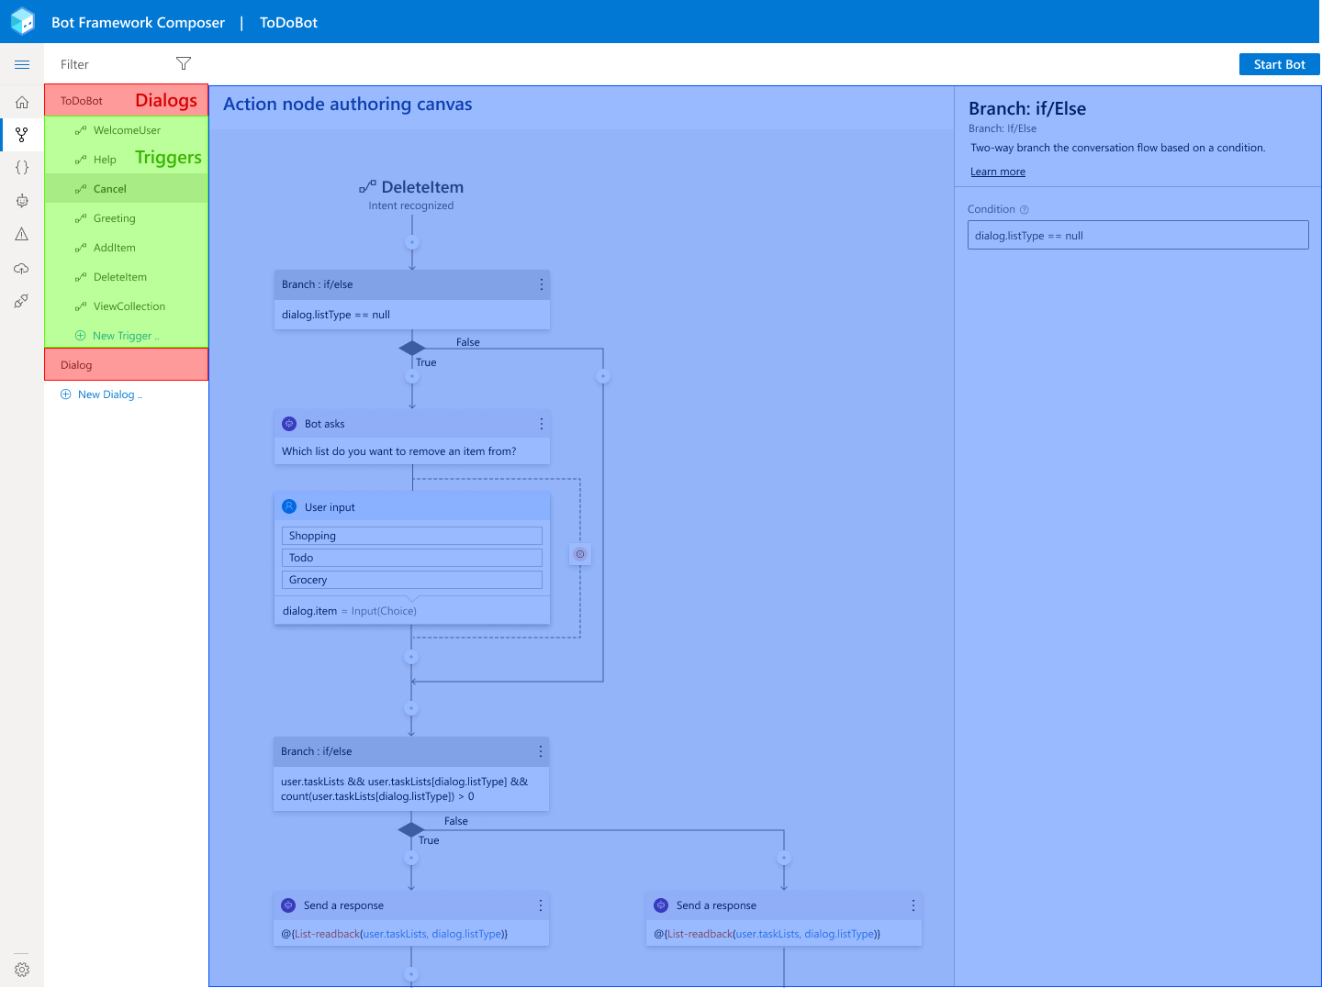Screen dimensions: 1322x988
Task: Select the User input node header
Action: 412,506
